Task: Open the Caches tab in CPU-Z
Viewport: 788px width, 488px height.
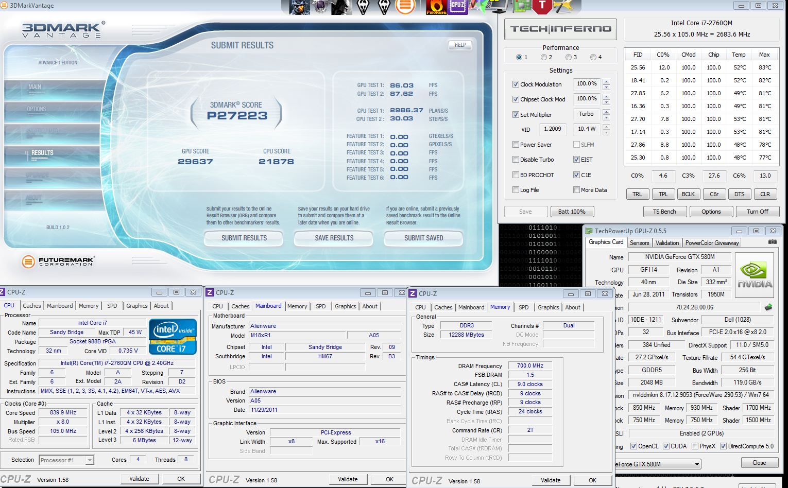Action: (31, 306)
